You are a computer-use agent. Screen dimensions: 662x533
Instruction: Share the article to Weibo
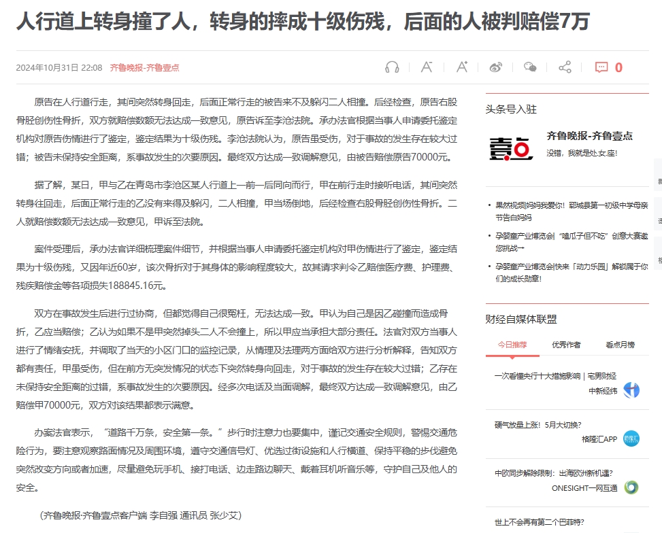(x=496, y=67)
